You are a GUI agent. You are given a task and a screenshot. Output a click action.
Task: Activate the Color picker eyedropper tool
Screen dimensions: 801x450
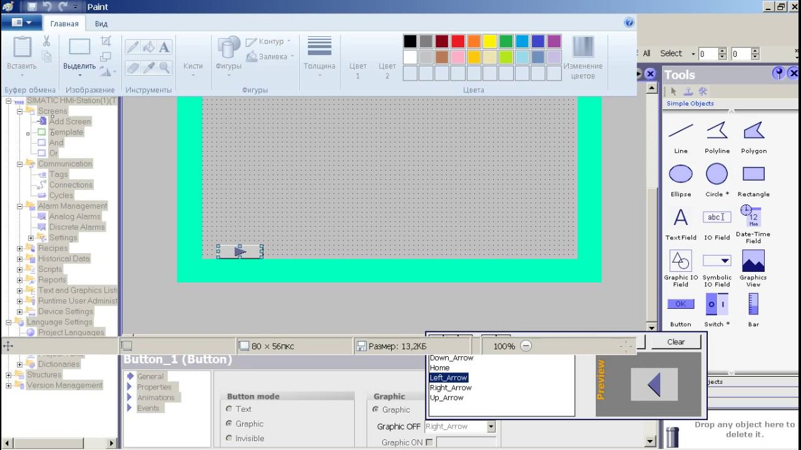click(x=149, y=67)
